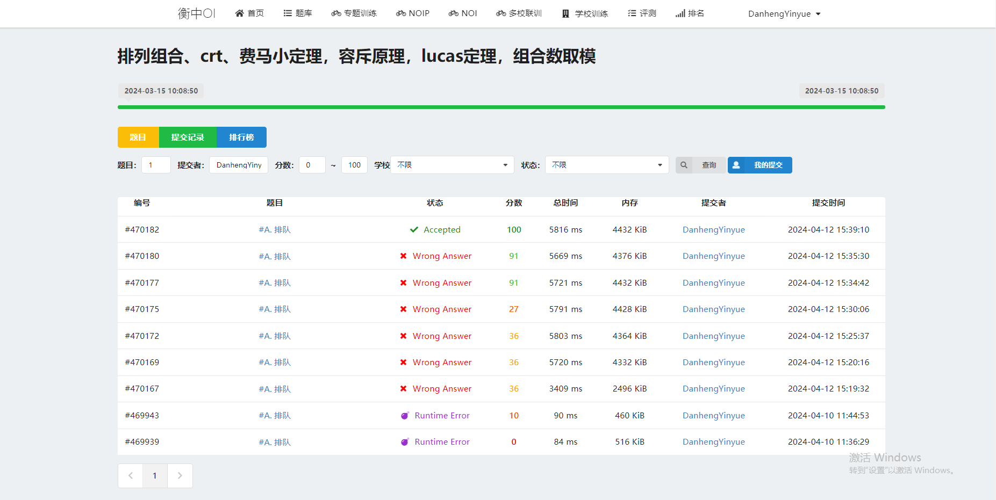Click the 提交时间 column header
Viewport: 996px width, 500px height.
[828, 202]
